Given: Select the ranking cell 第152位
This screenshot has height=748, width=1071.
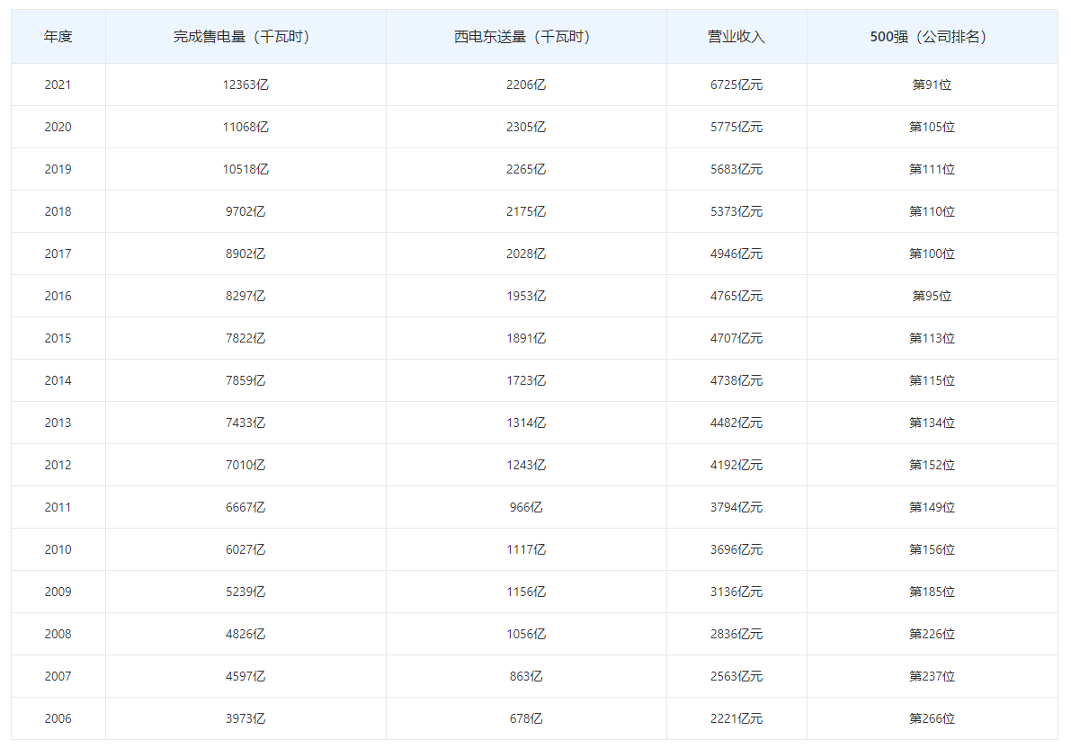Looking at the screenshot, I should (933, 466).
